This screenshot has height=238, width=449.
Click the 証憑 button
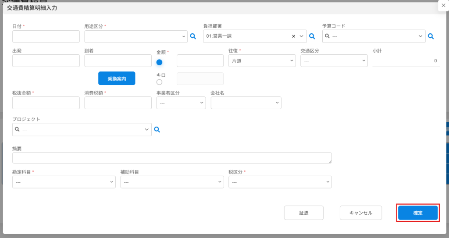point(304,213)
